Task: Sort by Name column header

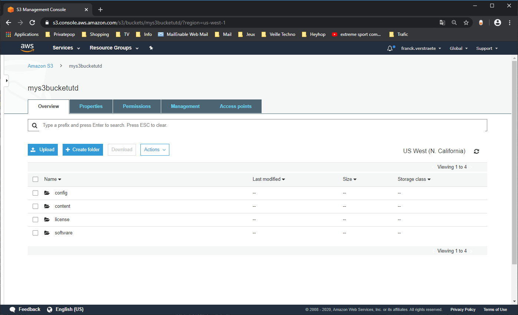Action: pyautogui.click(x=53, y=179)
